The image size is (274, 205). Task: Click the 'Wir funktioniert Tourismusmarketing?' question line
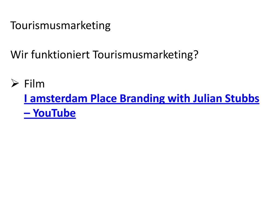(x=104, y=55)
